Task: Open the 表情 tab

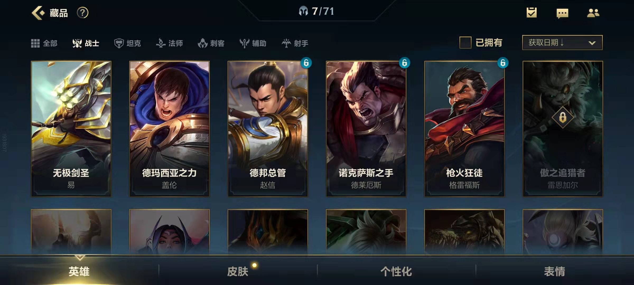Action: pos(555,271)
